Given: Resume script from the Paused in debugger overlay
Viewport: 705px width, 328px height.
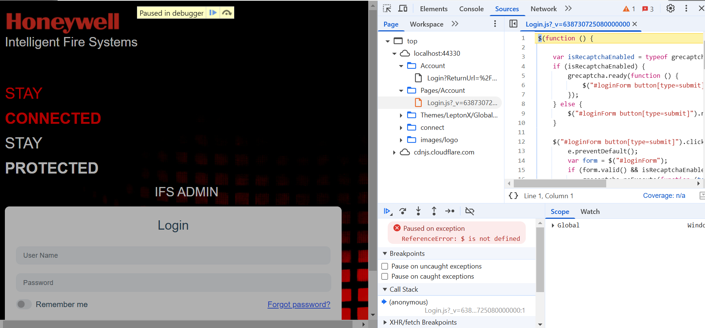Looking at the screenshot, I should pos(213,13).
